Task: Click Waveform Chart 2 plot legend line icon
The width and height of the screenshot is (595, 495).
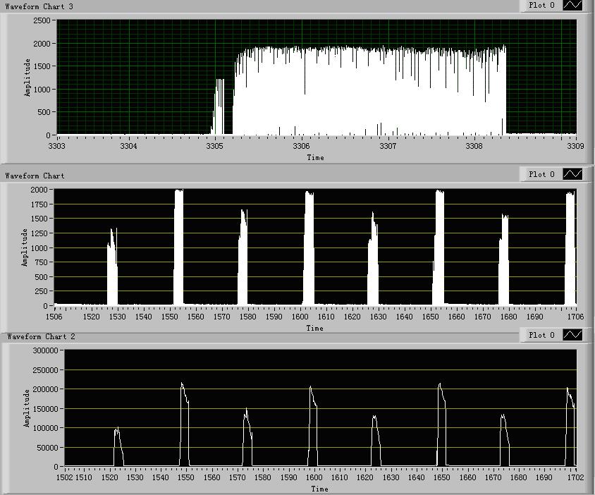Action: pos(573,335)
